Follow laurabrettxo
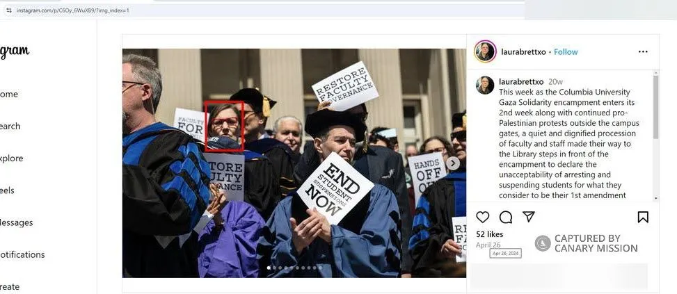The height and width of the screenshot is (294, 677). 566,51
